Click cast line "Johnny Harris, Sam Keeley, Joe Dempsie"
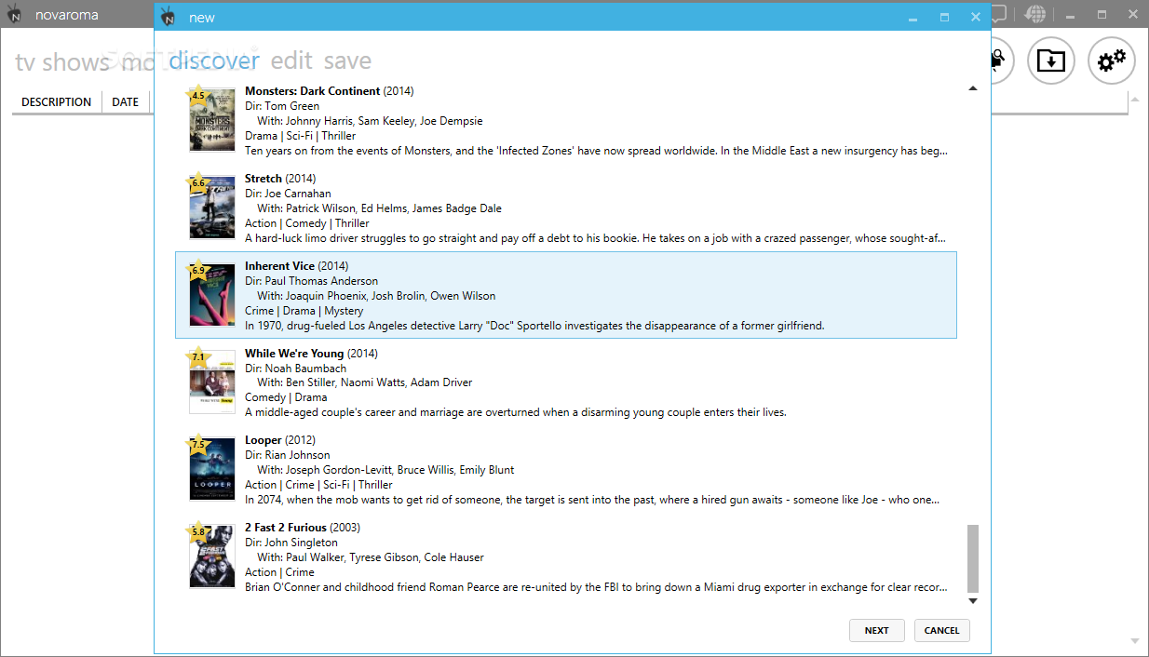This screenshot has height=657, width=1149. pos(385,121)
